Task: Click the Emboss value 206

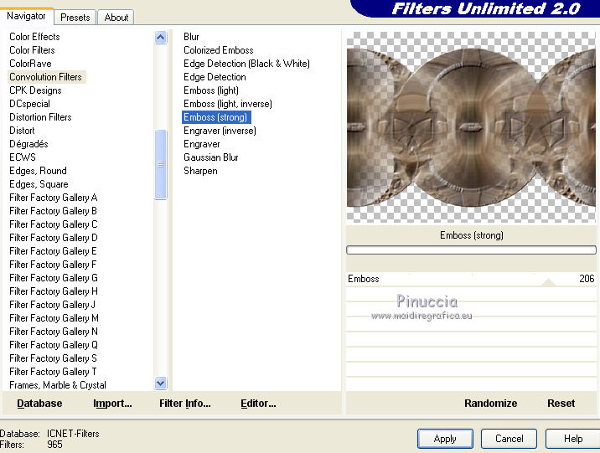Action: click(587, 279)
